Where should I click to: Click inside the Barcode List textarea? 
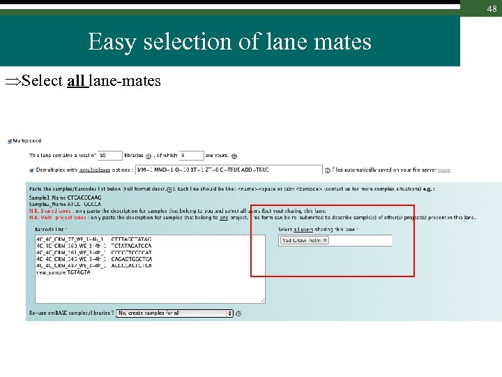[150, 269]
